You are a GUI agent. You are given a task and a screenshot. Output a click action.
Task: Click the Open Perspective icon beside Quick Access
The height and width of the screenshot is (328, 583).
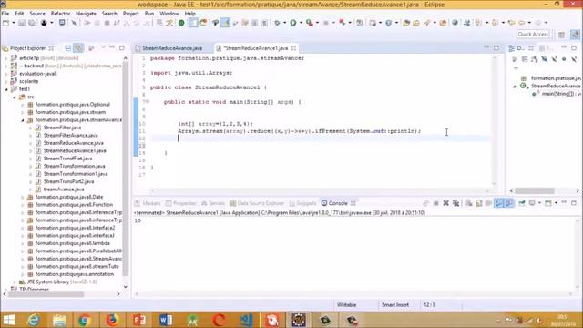[562, 35]
